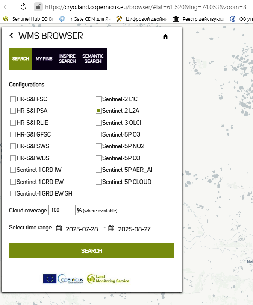Click the site security lock icon
Viewport: 253px width, 305px height.
pos(38,7)
